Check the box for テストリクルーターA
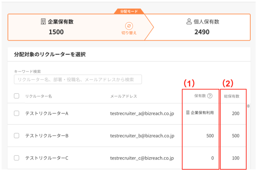 (x=16, y=113)
